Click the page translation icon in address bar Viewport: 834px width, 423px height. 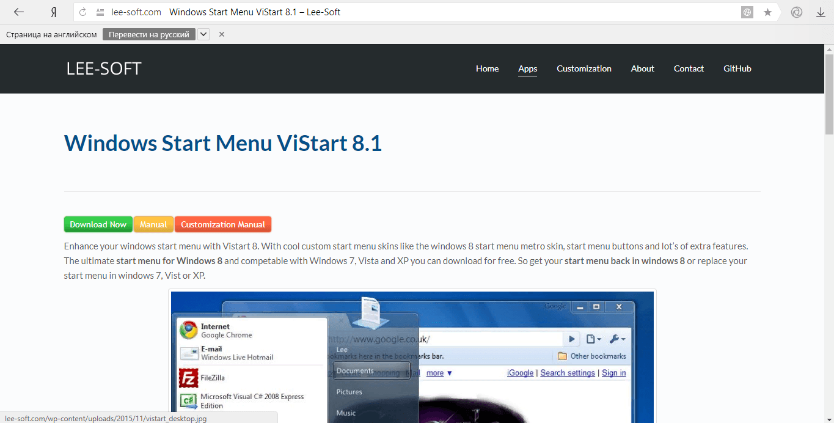747,12
